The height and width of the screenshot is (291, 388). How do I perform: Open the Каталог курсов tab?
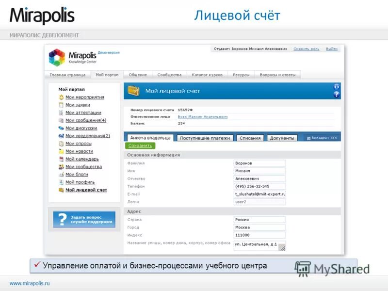coord(207,75)
